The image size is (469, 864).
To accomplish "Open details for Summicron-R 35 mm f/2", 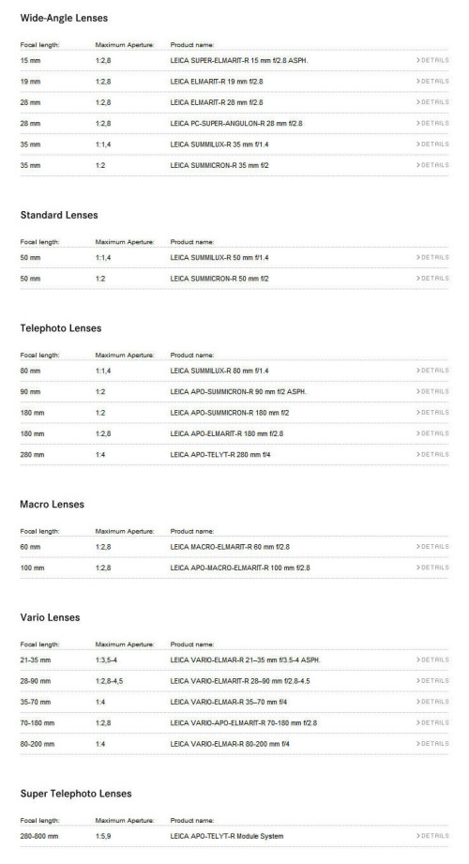I will (432, 165).
